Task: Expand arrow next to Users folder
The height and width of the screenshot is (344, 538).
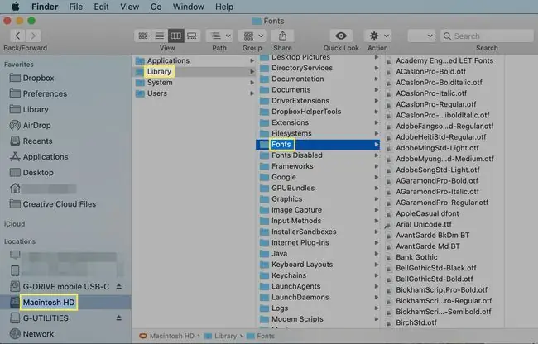Action: (252, 93)
